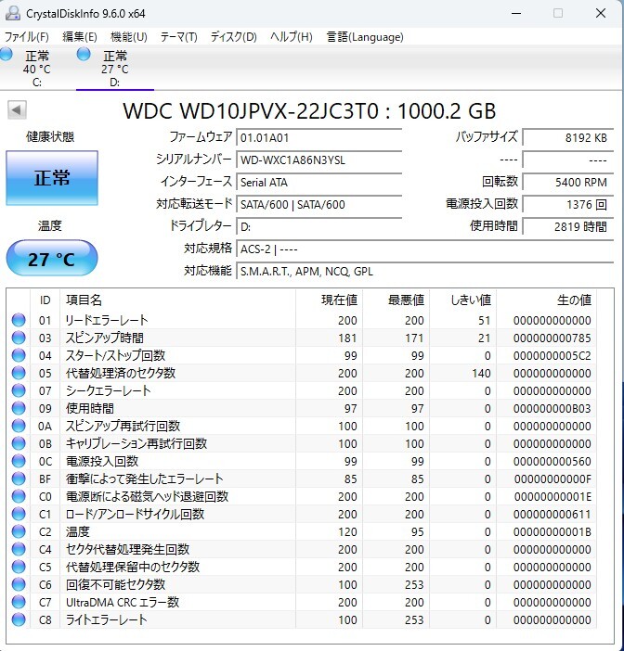Click the しきい値 column header

[462, 300]
